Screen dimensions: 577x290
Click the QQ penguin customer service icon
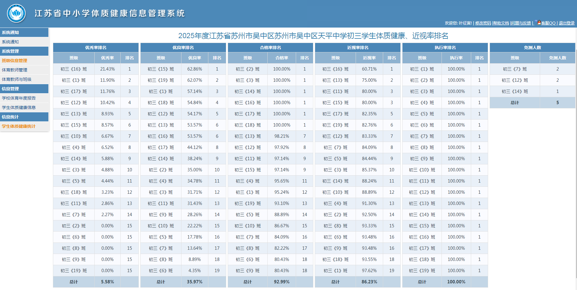[539, 22]
